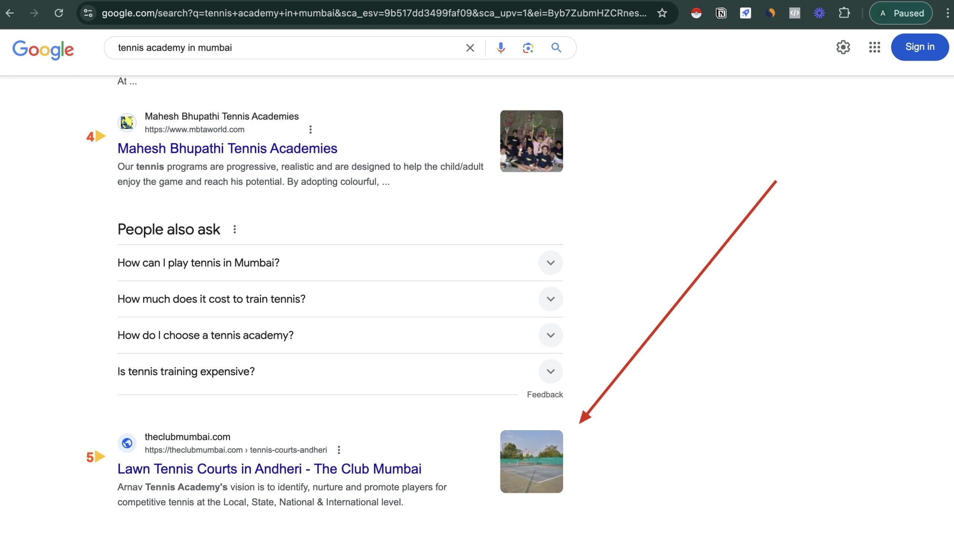Run the search with the magnifier icon
This screenshot has height=533, width=954.
556,48
